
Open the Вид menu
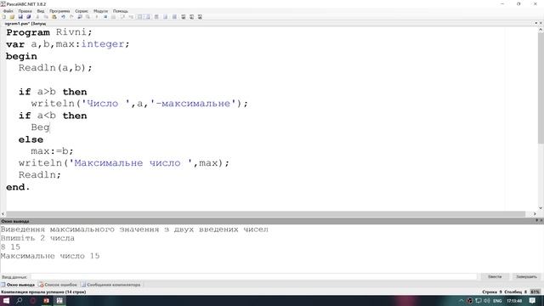(41, 11)
